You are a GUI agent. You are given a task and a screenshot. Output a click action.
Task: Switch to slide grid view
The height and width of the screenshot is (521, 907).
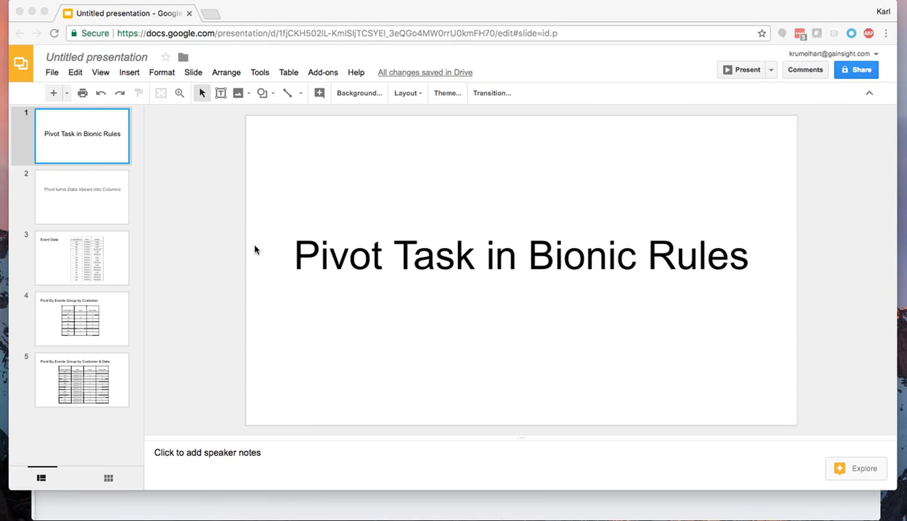[108, 478]
